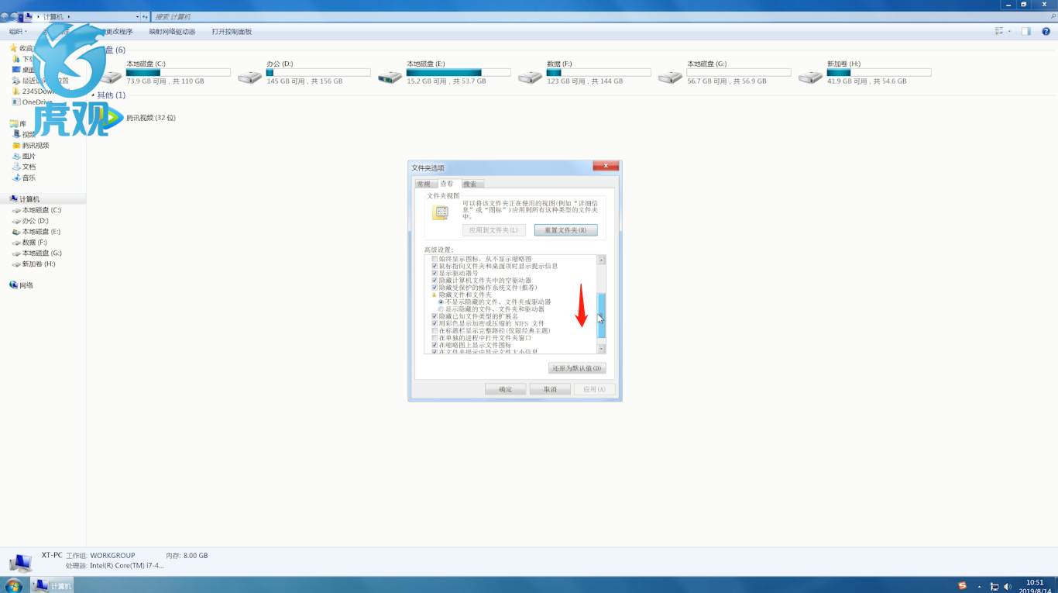Click the settings list scroll-up arrow
This screenshot has height=593, width=1058.
coord(601,260)
